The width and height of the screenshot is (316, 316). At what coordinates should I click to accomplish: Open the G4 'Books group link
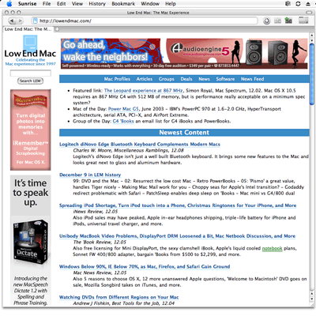pyautogui.click(x=123, y=121)
